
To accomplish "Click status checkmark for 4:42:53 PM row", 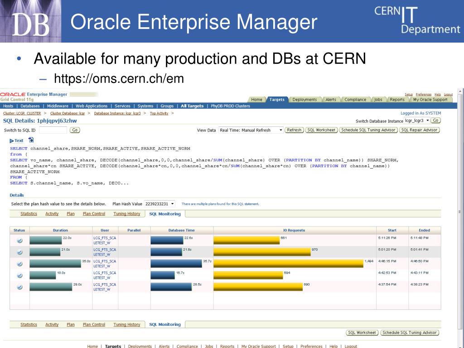I will point(19,275).
